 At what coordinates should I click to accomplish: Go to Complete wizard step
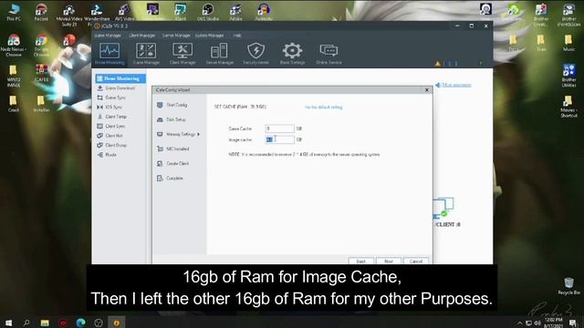[x=174, y=179]
